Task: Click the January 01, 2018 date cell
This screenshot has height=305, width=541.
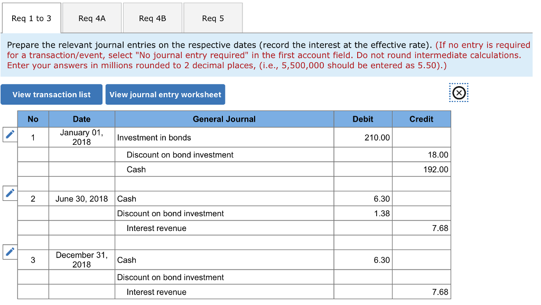Action: click(x=82, y=137)
